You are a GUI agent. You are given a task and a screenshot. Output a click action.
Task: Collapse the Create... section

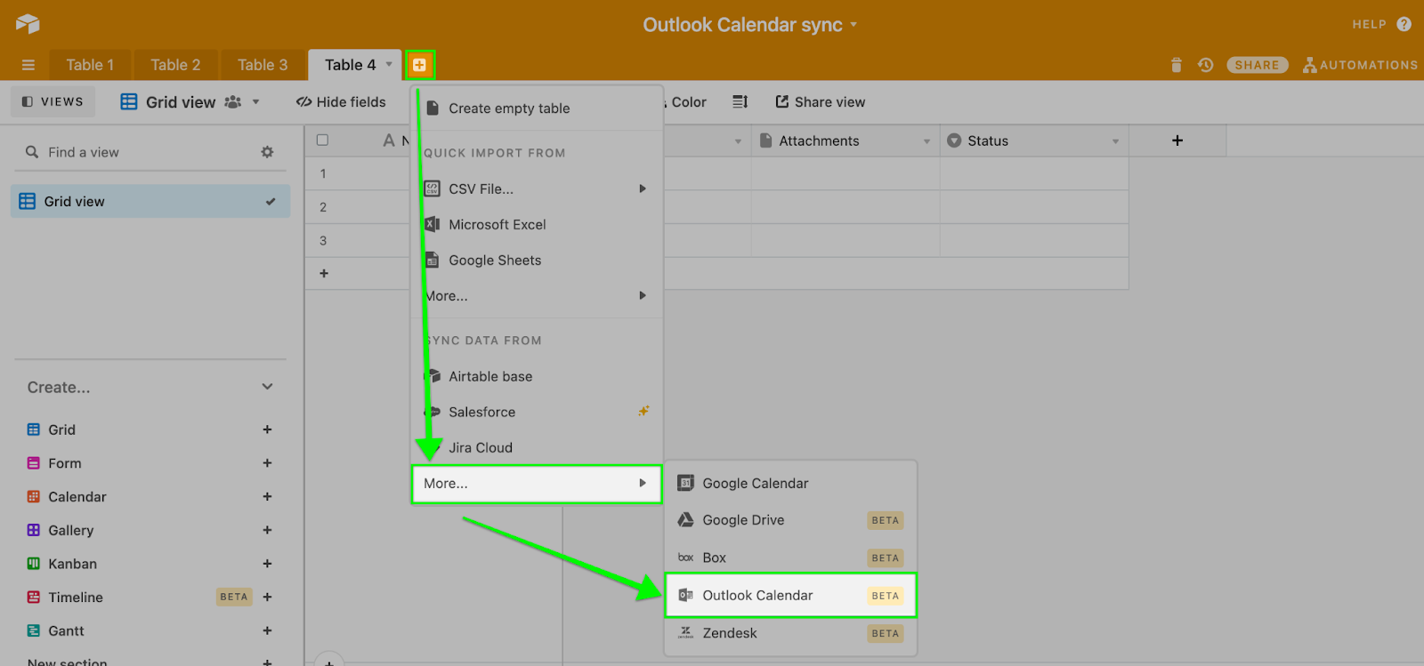267,387
